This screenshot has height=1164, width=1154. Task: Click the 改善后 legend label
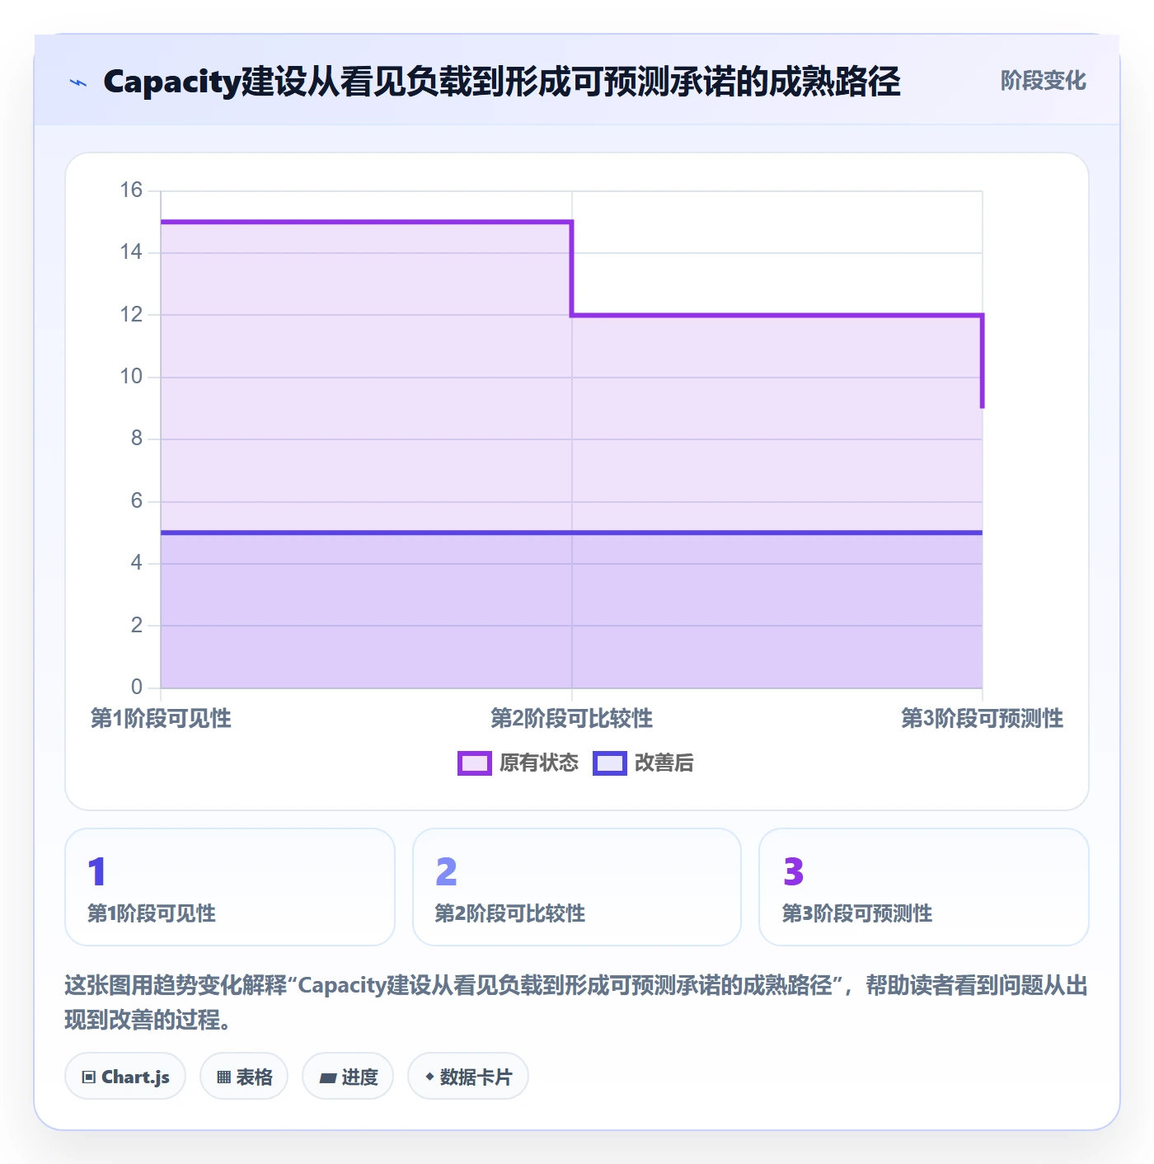click(x=664, y=763)
